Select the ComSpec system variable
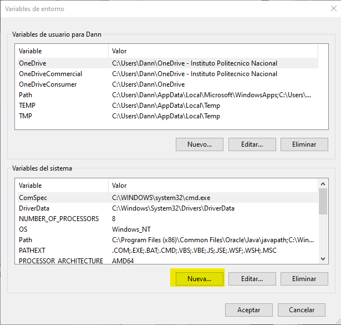341x325 pixels. pyautogui.click(x=167, y=198)
